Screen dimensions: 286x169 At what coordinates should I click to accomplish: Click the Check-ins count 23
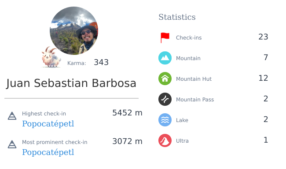click(263, 37)
